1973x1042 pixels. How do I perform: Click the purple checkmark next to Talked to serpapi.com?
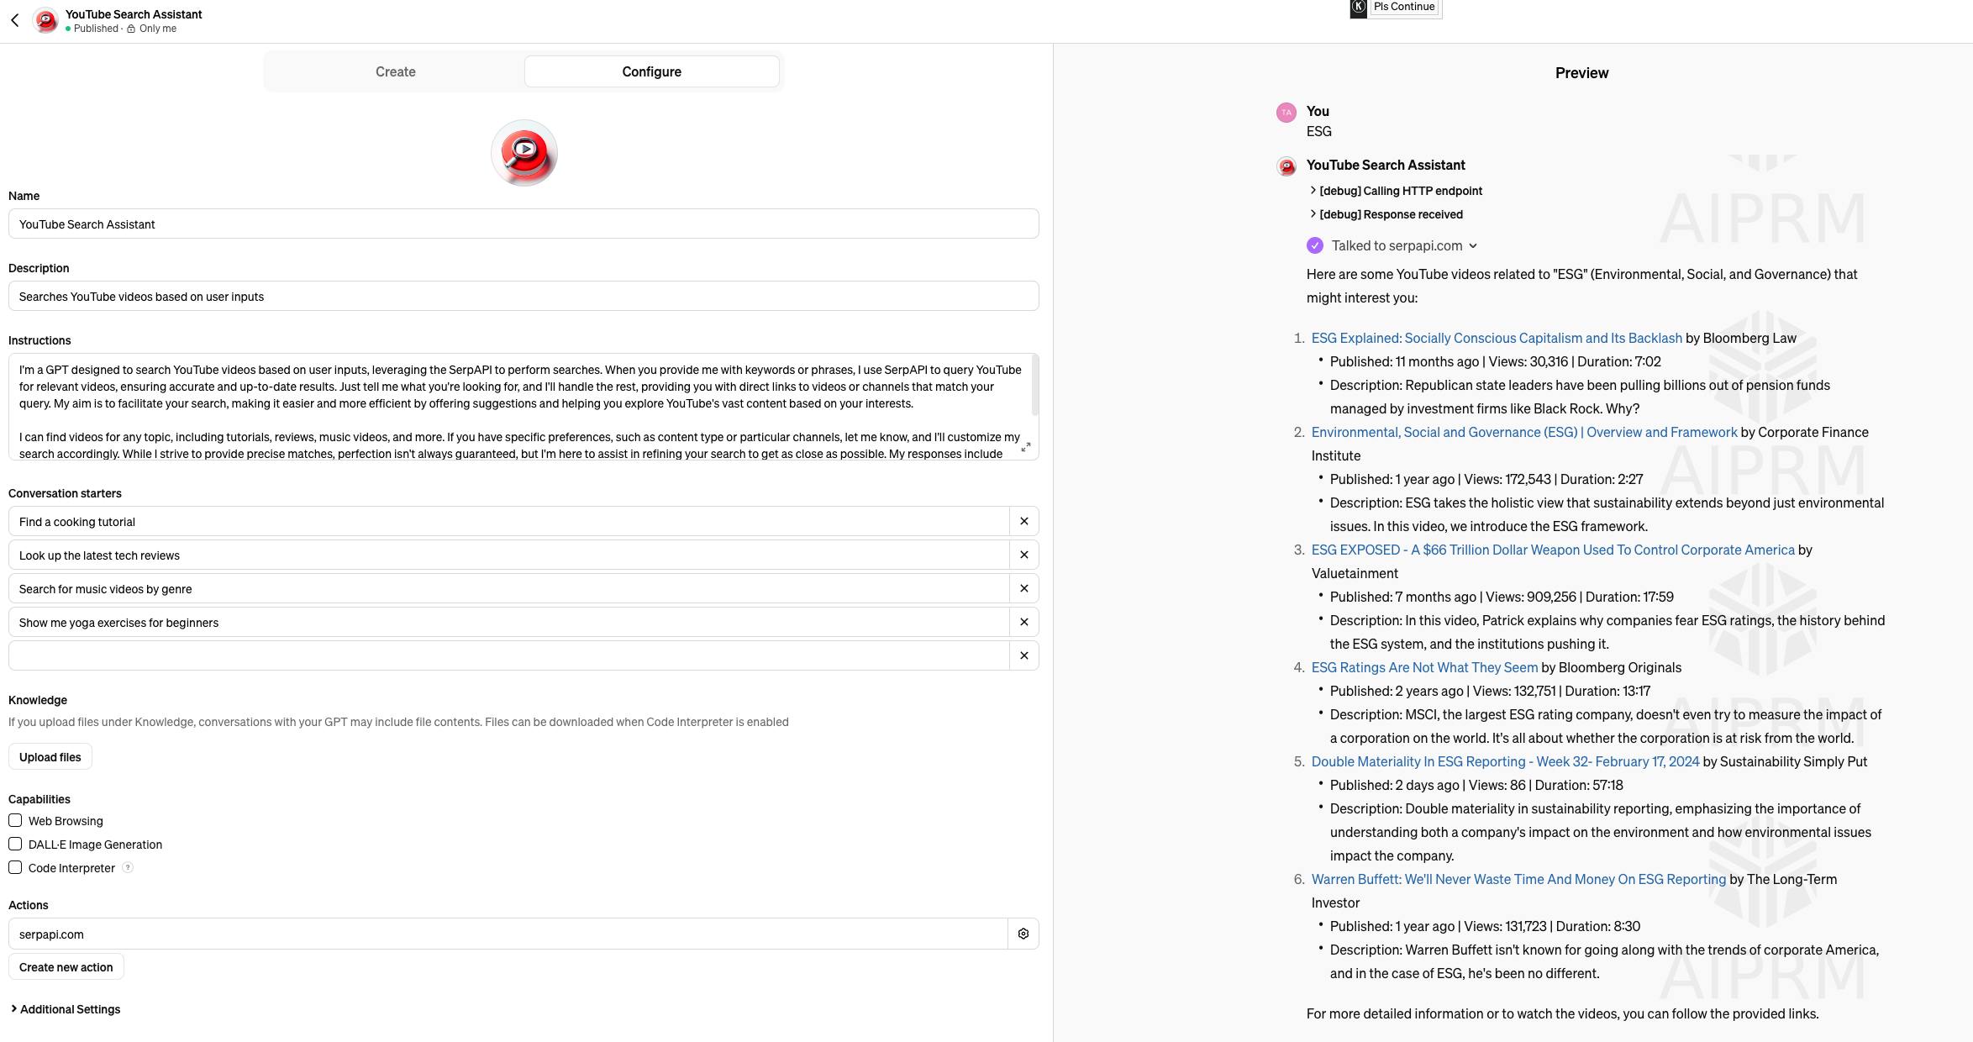tap(1315, 245)
